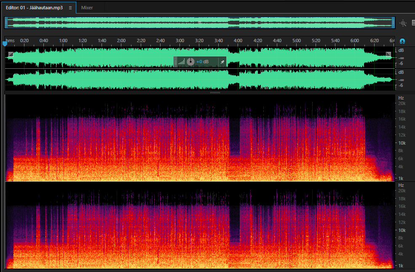Click the waveform overview navigator bar
Image resolution: width=415 pixels, height=272 pixels.
[200, 22]
